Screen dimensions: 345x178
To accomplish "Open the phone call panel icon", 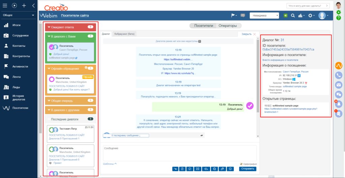I will coord(339,76).
